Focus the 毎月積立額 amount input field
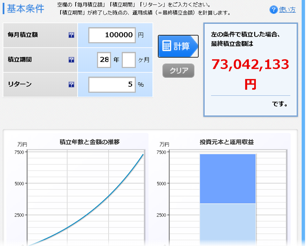Viewport: 306px width, 246px height. coord(112,35)
